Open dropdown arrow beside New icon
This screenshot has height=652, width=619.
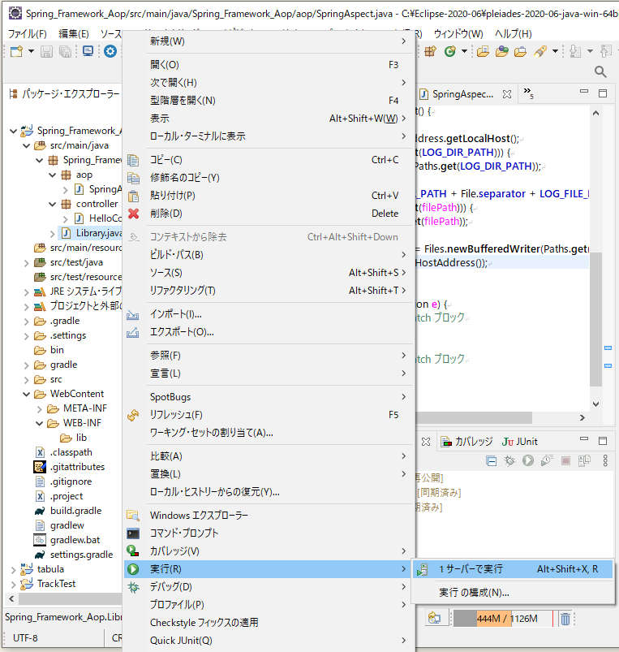tap(31, 52)
